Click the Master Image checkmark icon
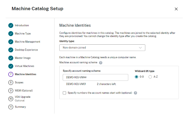 [10, 58]
